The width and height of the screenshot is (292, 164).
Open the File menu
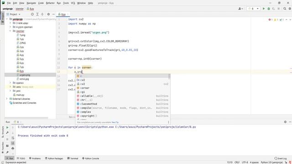(9, 3)
